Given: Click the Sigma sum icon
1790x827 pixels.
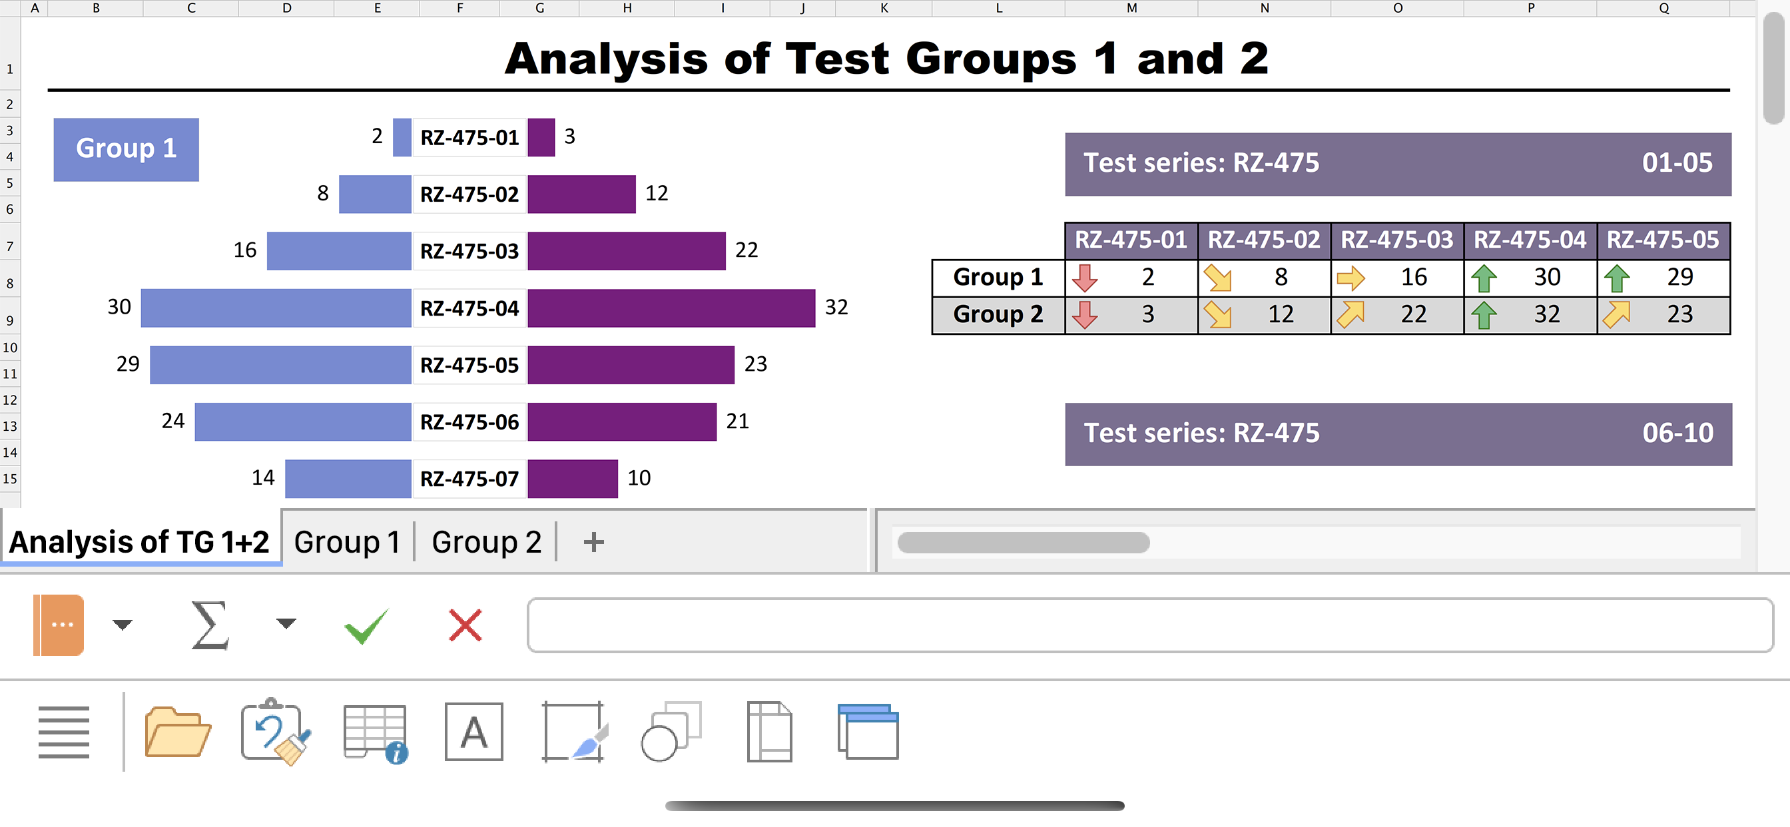Looking at the screenshot, I should (x=210, y=625).
